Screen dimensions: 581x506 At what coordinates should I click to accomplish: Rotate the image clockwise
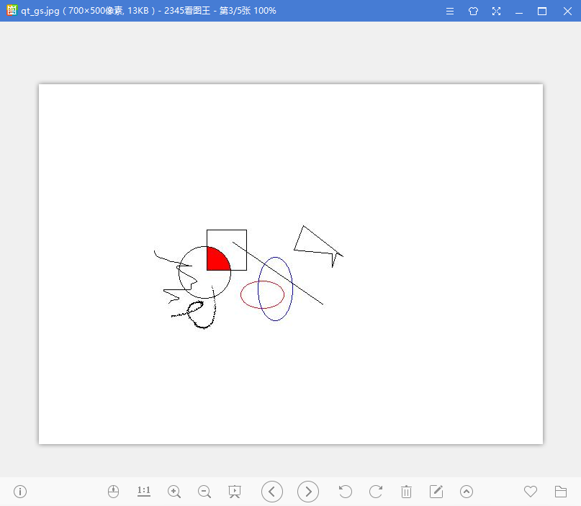(x=376, y=492)
